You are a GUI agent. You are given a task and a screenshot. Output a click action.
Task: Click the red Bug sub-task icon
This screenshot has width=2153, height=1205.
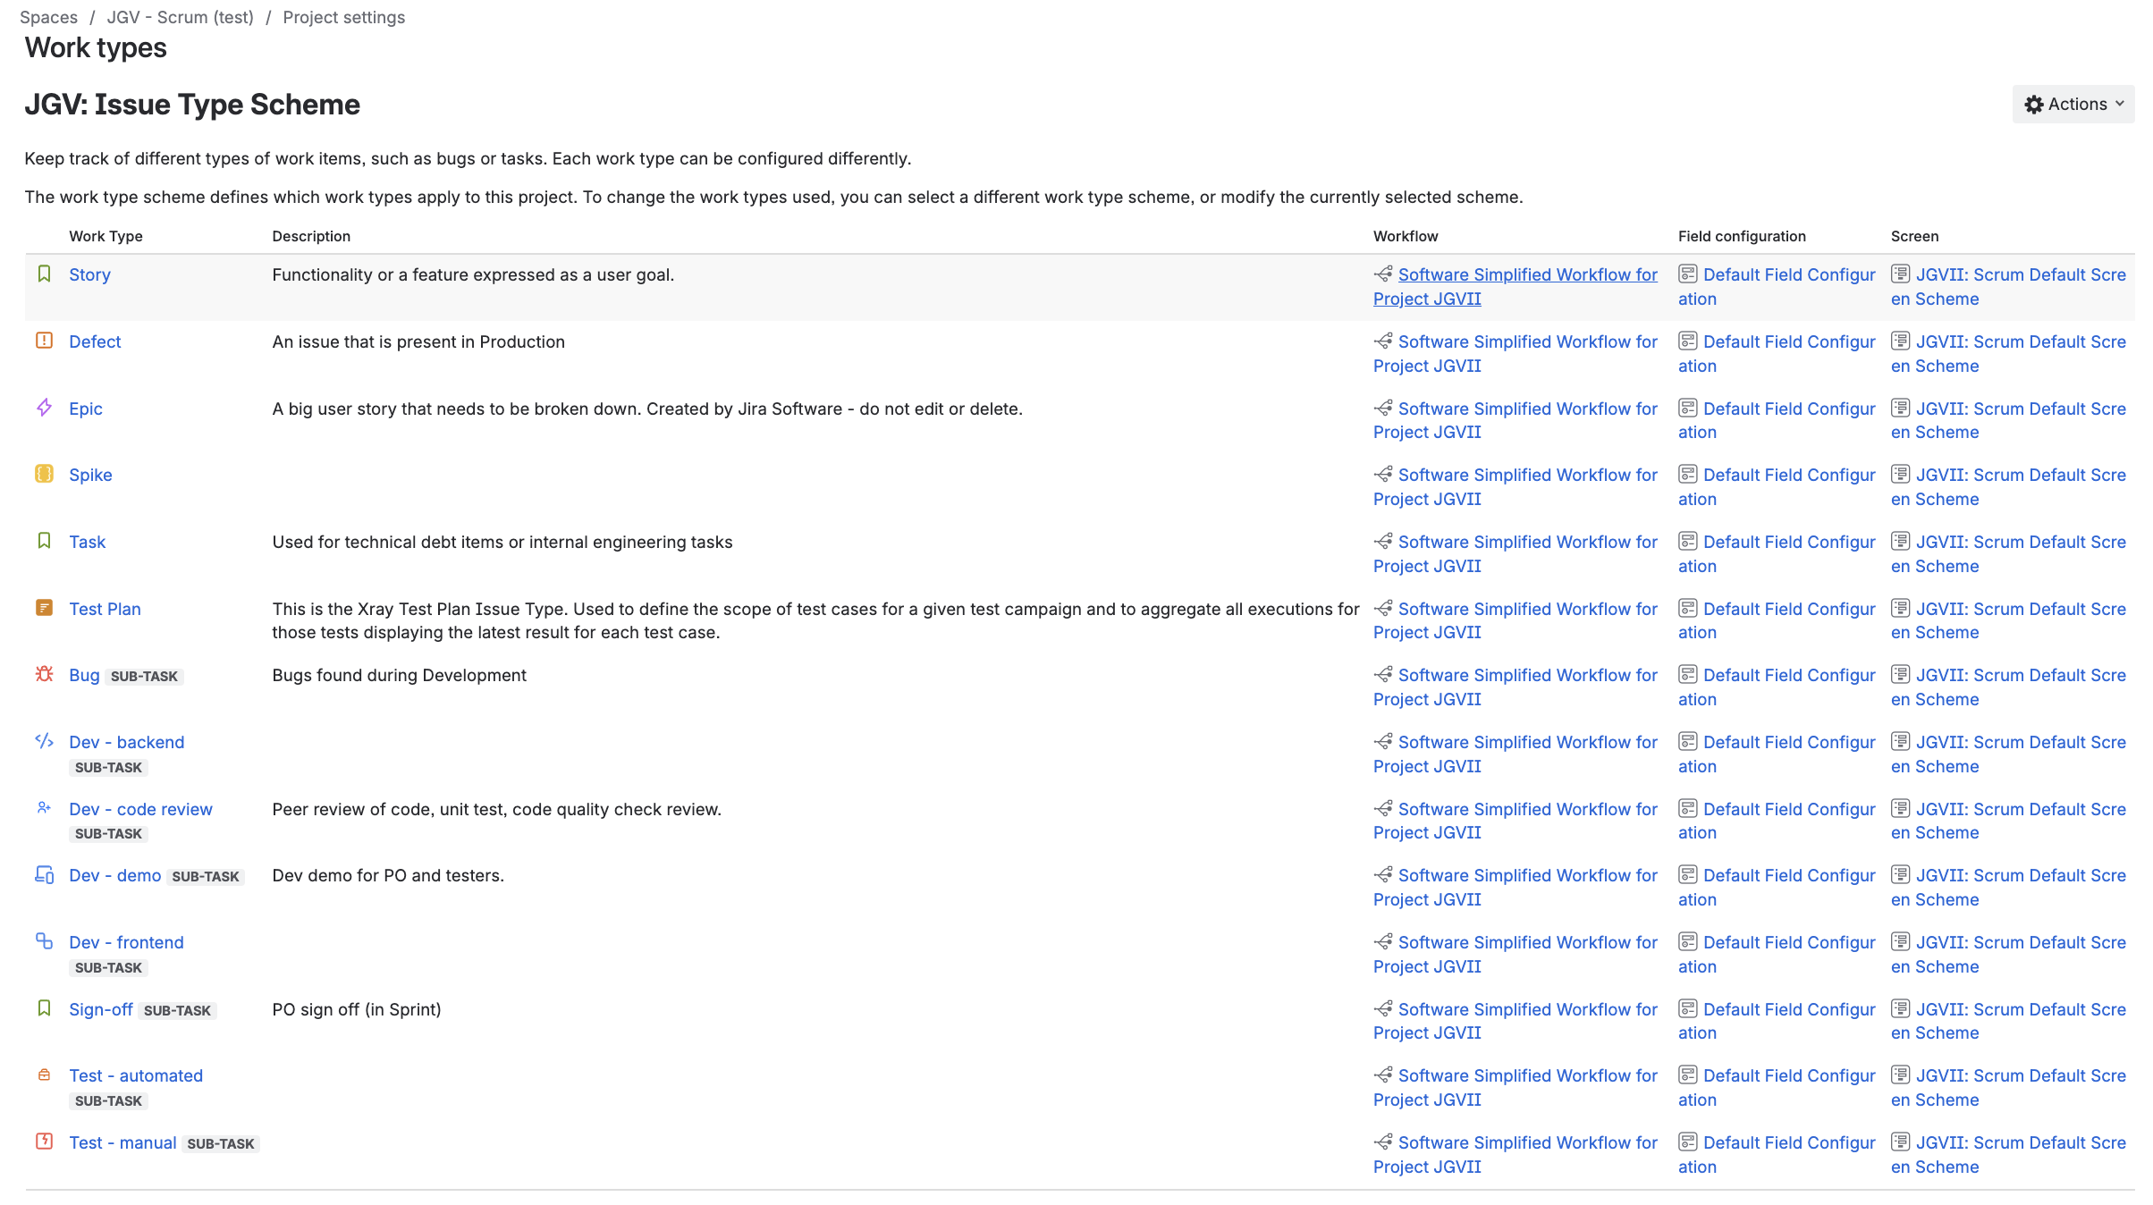click(44, 674)
